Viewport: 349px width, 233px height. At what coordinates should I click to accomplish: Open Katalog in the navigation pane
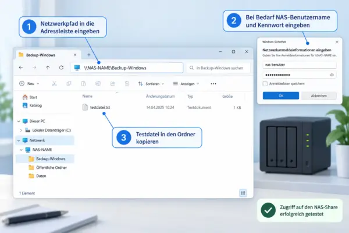[x=32, y=105]
